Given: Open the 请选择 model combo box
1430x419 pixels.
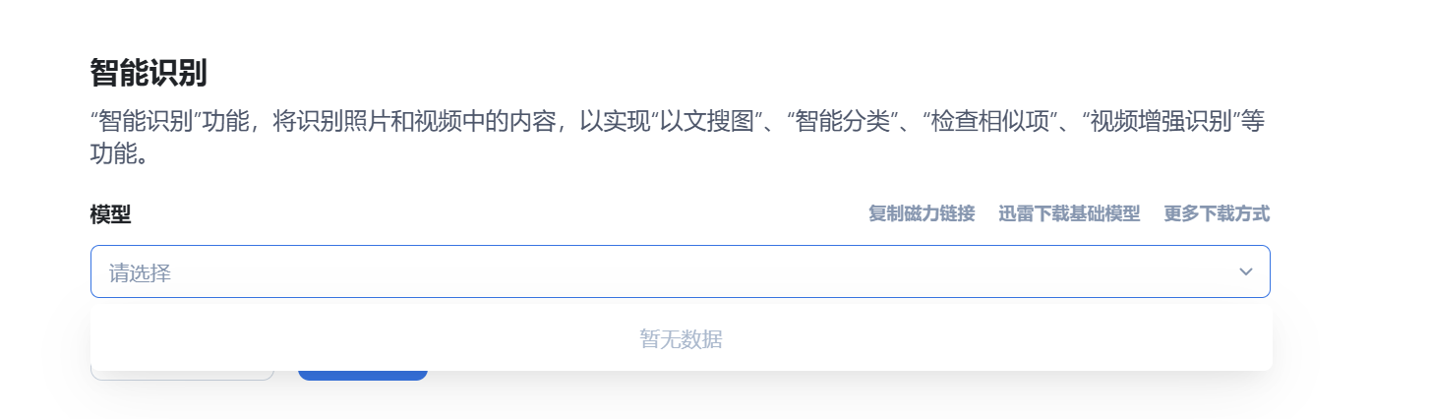Looking at the screenshot, I should [x=679, y=271].
